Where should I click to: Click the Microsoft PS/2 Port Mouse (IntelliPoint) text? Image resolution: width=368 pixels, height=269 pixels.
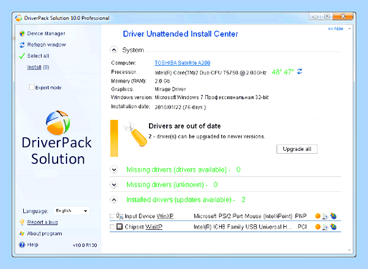click(243, 216)
